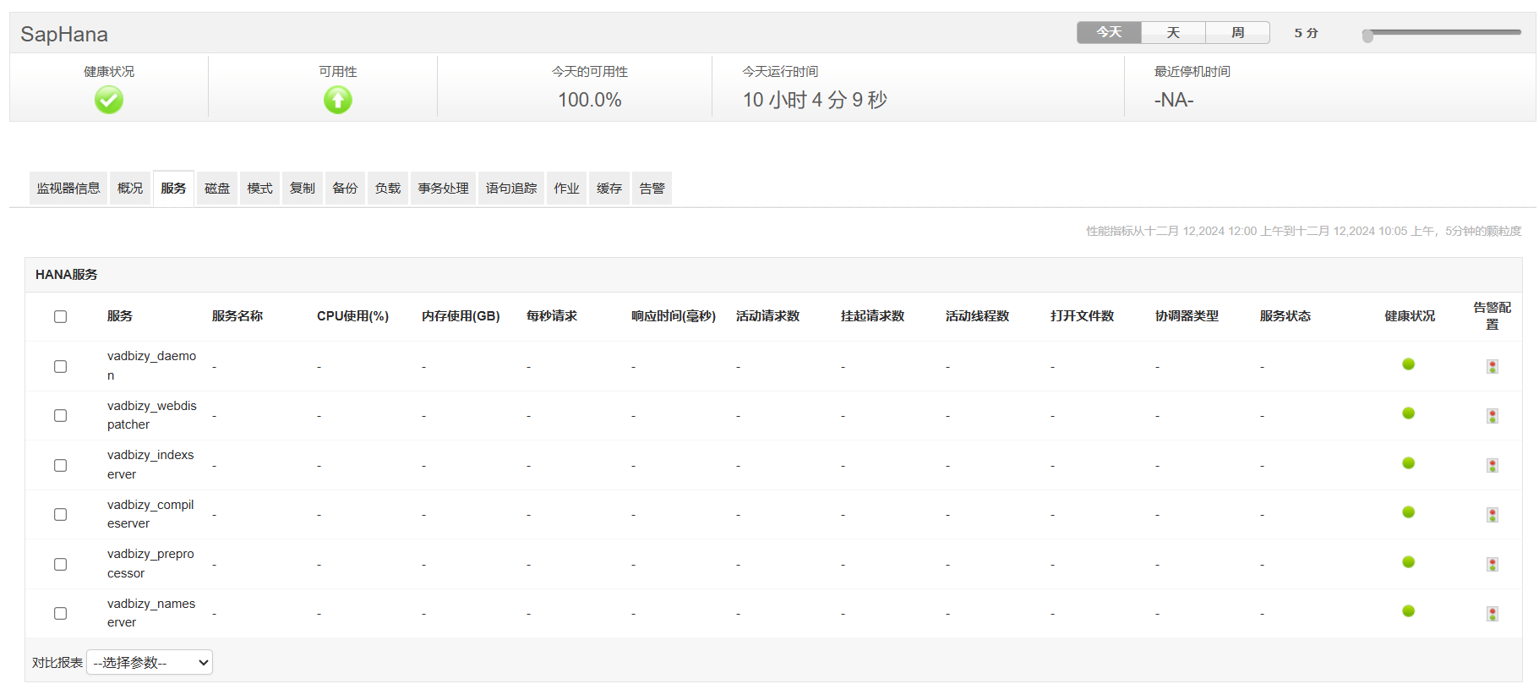
Task: Open alarm configuration for vadbizy_preprocessor
Action: (1493, 564)
